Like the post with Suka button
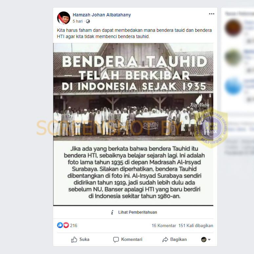Image resolution: width=254 pixels, height=254 pixels. pyautogui.click(x=80, y=240)
